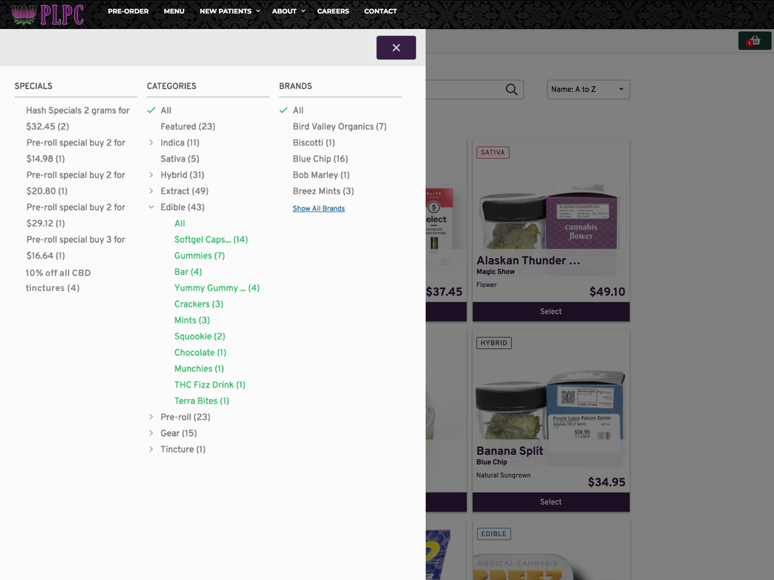
Task: Collapse the Edible category chevron
Action: (151, 207)
